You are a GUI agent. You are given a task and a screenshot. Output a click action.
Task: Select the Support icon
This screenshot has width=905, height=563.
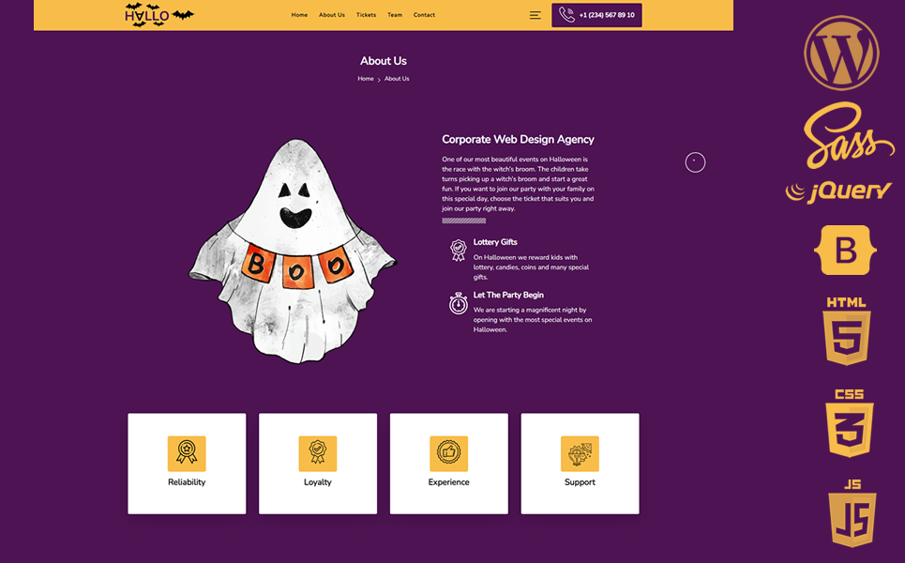(x=580, y=453)
